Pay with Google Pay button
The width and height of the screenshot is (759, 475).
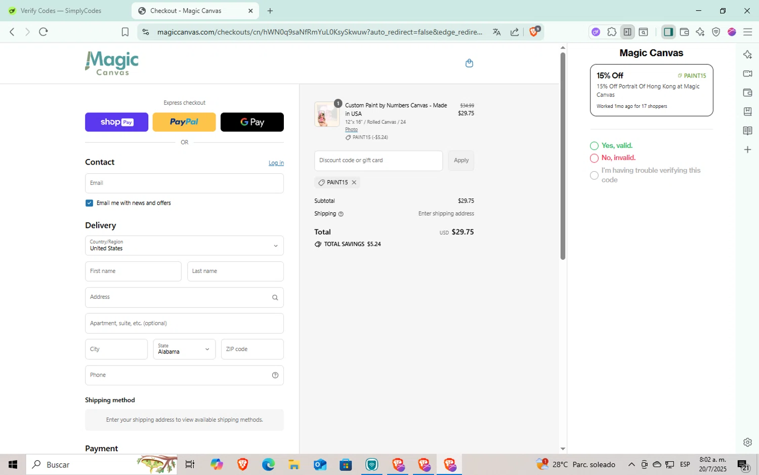coord(252,122)
